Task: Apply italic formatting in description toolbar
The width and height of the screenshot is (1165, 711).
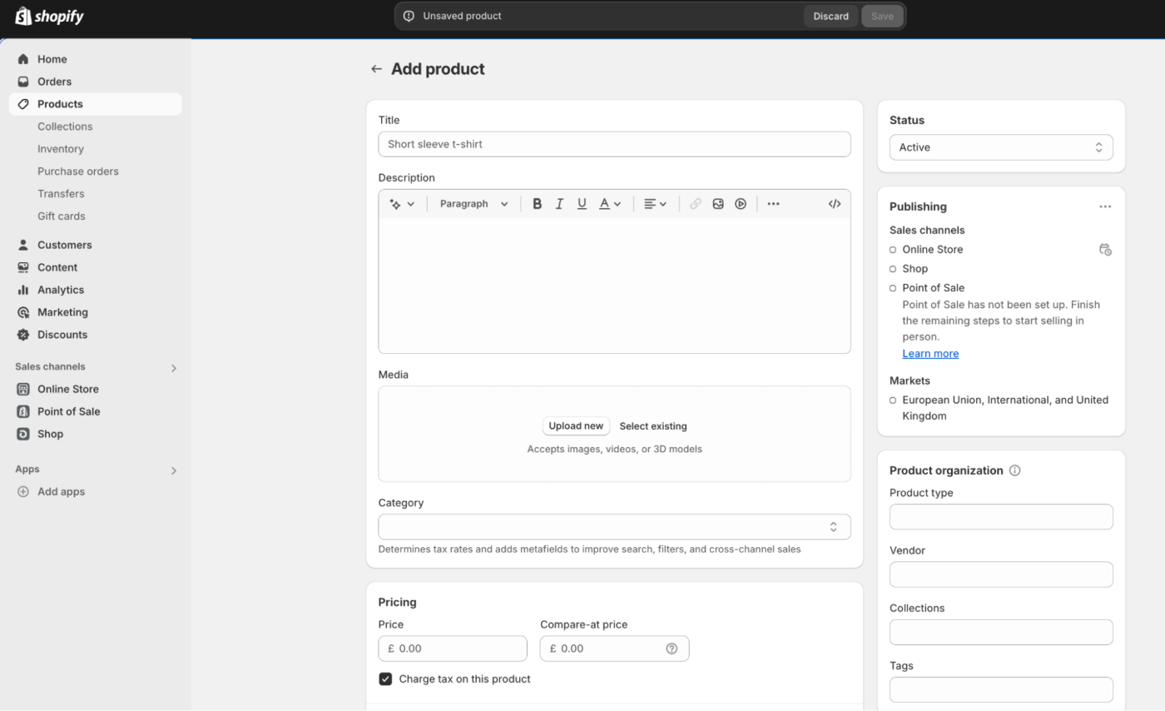Action: click(559, 204)
